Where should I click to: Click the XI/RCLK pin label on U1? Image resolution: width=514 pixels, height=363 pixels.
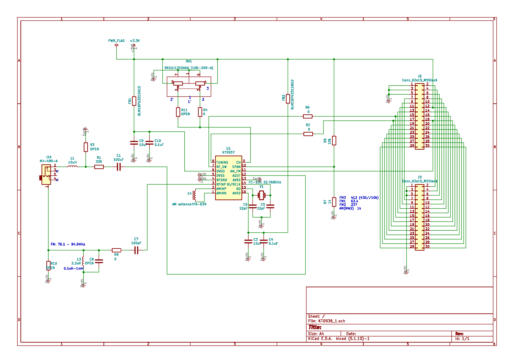tap(234, 184)
